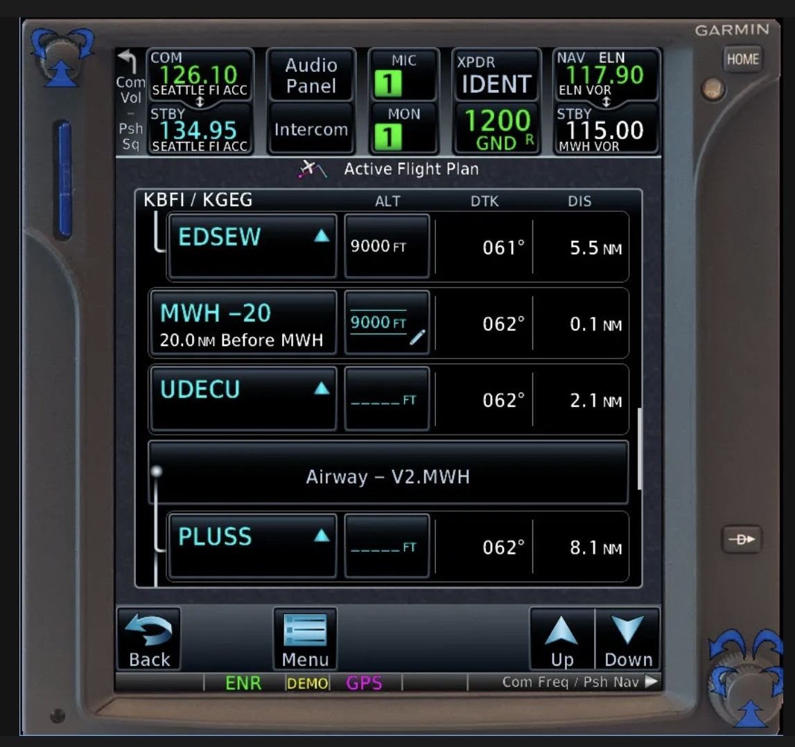
Task: Click the Com volume knob at top left
Action: (62, 57)
